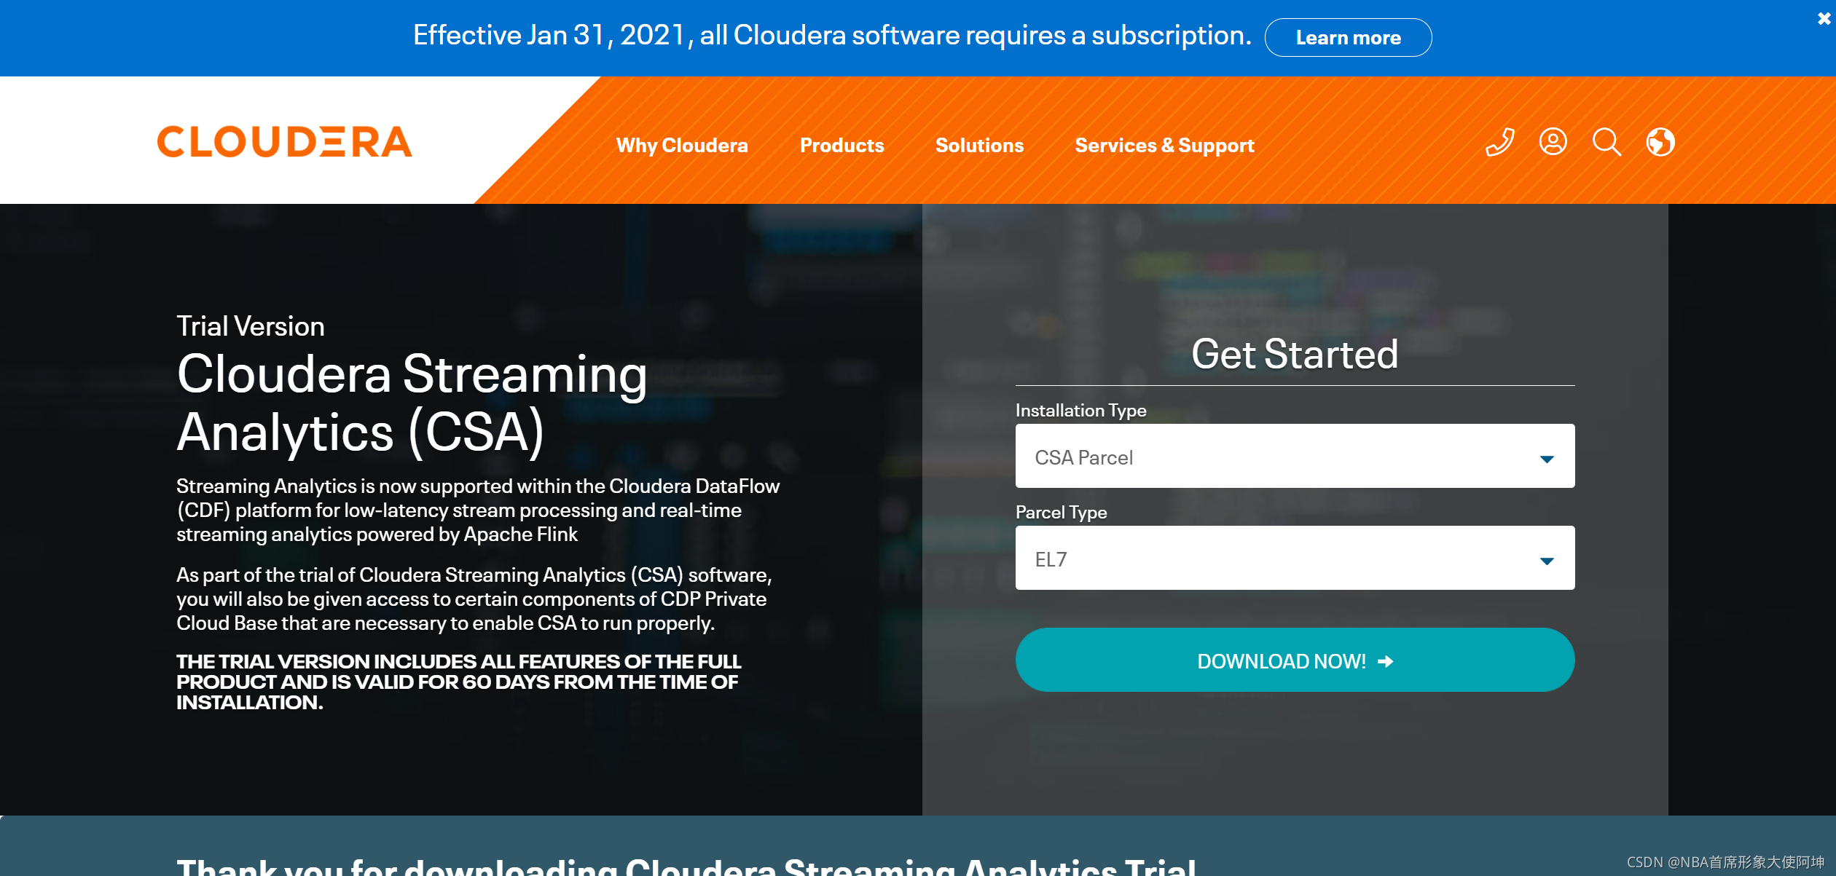Click the Installation Type input field

click(1294, 457)
